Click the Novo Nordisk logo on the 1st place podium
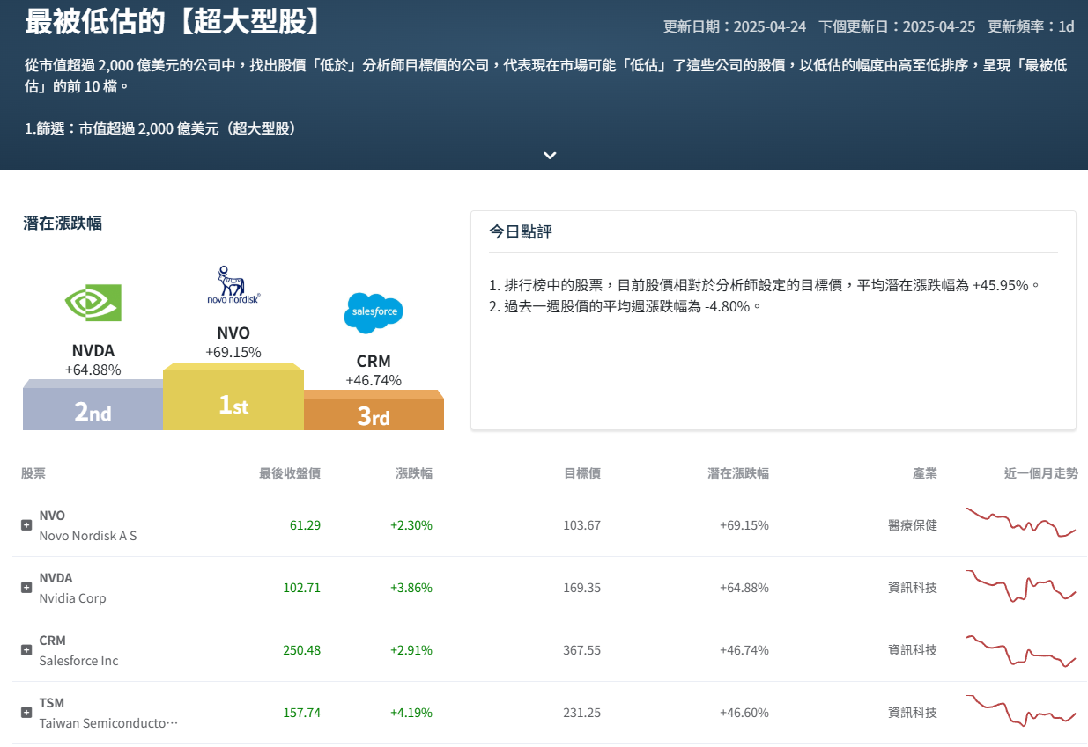1088x747 pixels. click(x=232, y=284)
